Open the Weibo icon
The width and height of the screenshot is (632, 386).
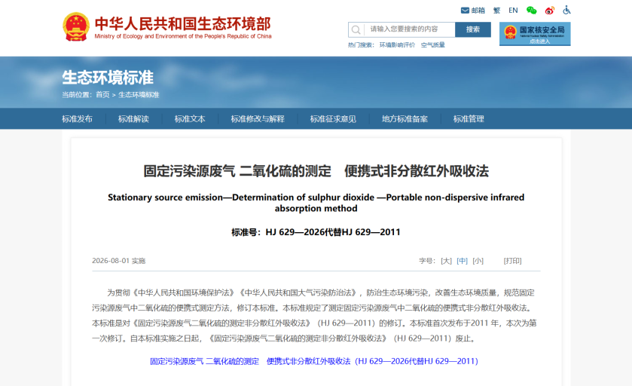tap(549, 11)
